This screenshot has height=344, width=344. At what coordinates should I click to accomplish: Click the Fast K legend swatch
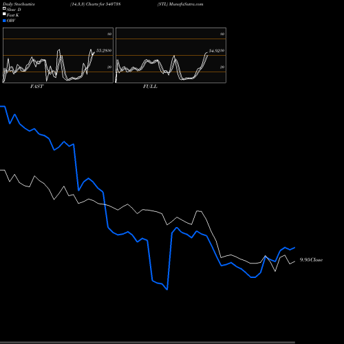pos(4,14)
